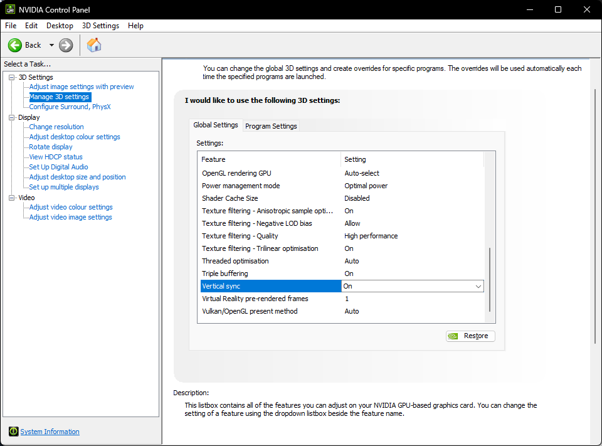Image resolution: width=602 pixels, height=446 pixels.
Task: Select the Triple buffering row
Action: pyautogui.click(x=342, y=273)
